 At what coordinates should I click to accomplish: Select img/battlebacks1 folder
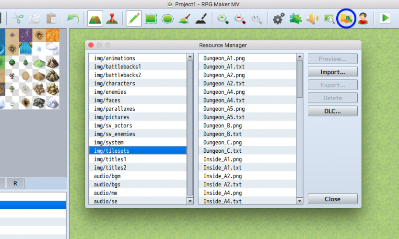coord(138,67)
